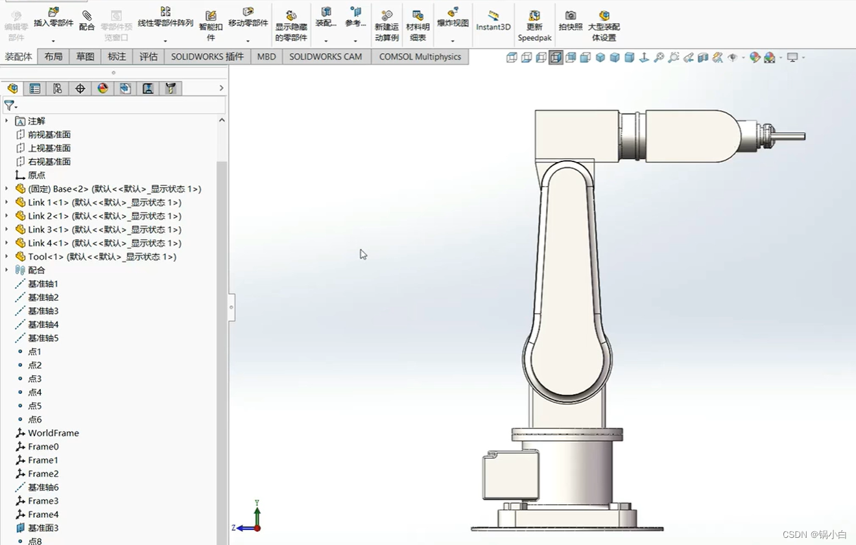Select 基准轴3 in the feature tree

(43, 311)
